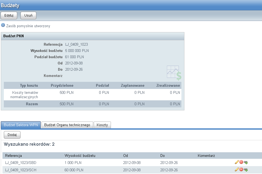The image size is (262, 174).
Task: Click the Do date value in budget details
Action: [x=74, y=70]
